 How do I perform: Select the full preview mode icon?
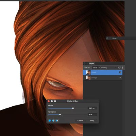(x=50, y=121)
